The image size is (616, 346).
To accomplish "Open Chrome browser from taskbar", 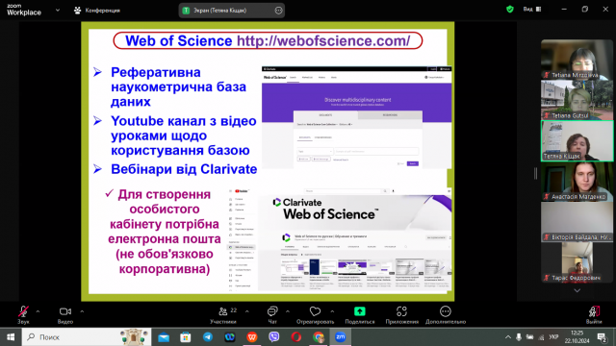I will tap(319, 337).
